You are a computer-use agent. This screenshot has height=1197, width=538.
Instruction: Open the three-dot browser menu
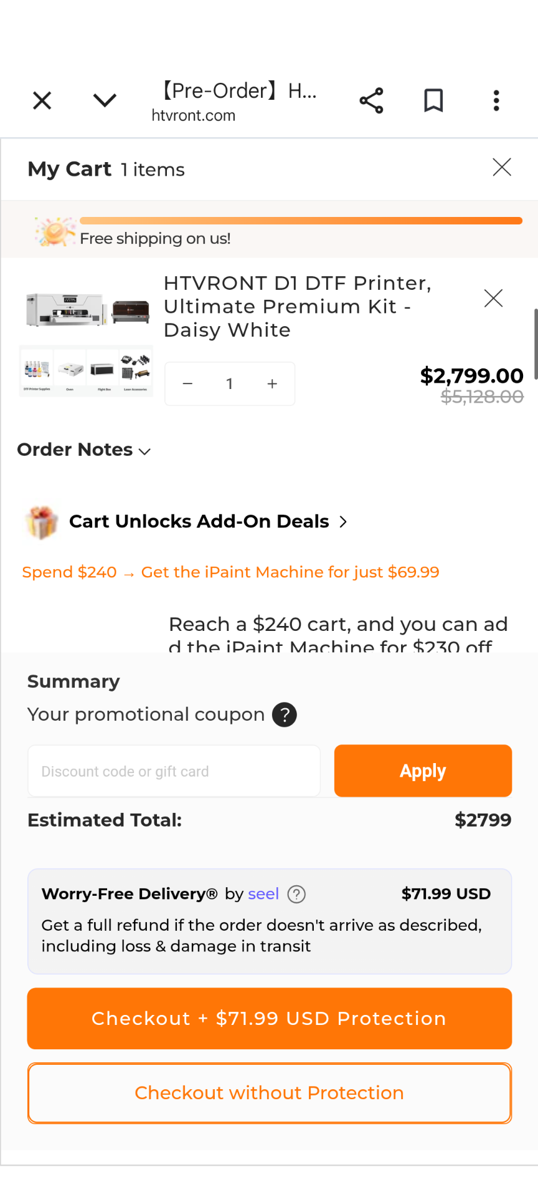tap(496, 100)
